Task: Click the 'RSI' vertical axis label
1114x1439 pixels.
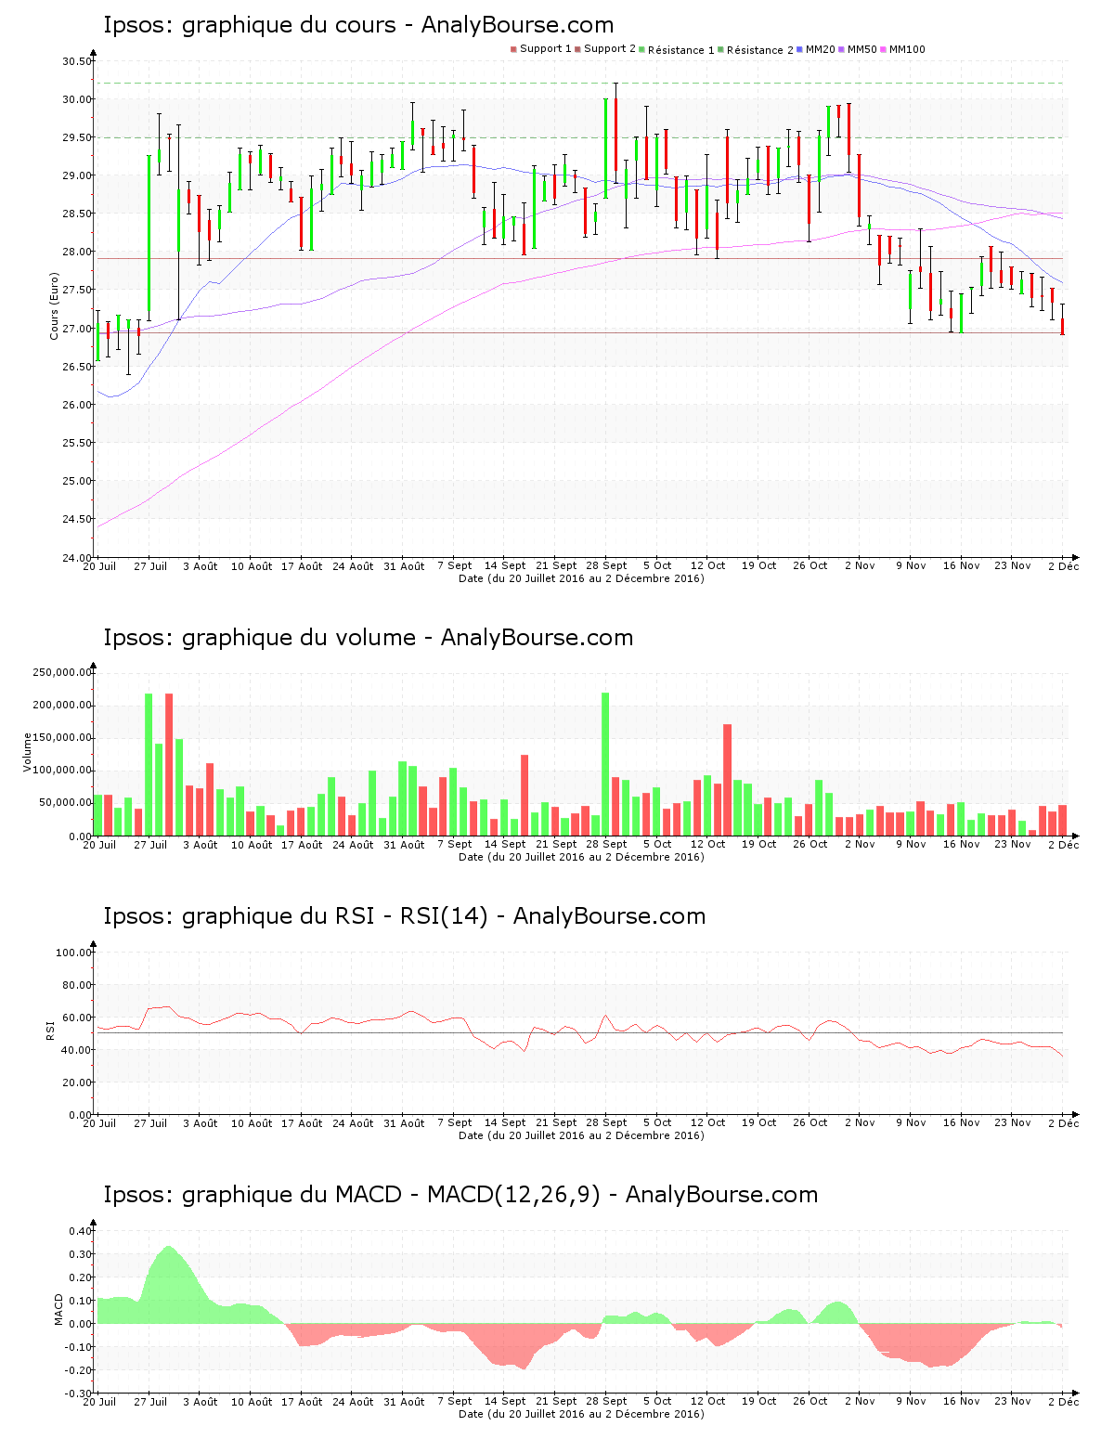Action: click(50, 1030)
